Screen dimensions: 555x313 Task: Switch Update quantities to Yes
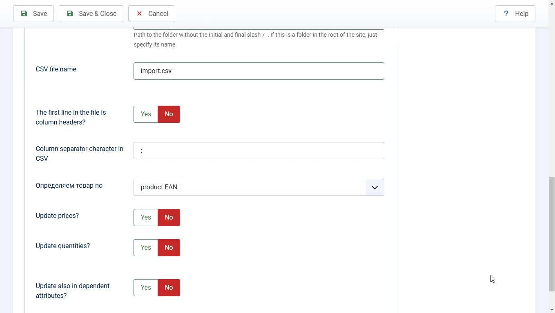(x=146, y=248)
